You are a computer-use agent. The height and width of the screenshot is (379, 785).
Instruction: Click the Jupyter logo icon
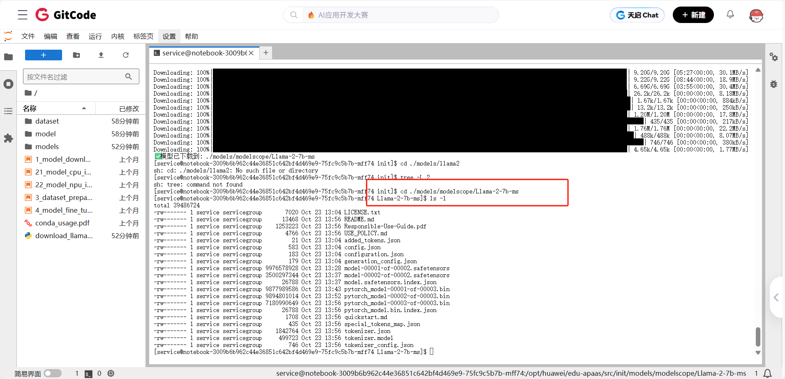click(x=8, y=36)
